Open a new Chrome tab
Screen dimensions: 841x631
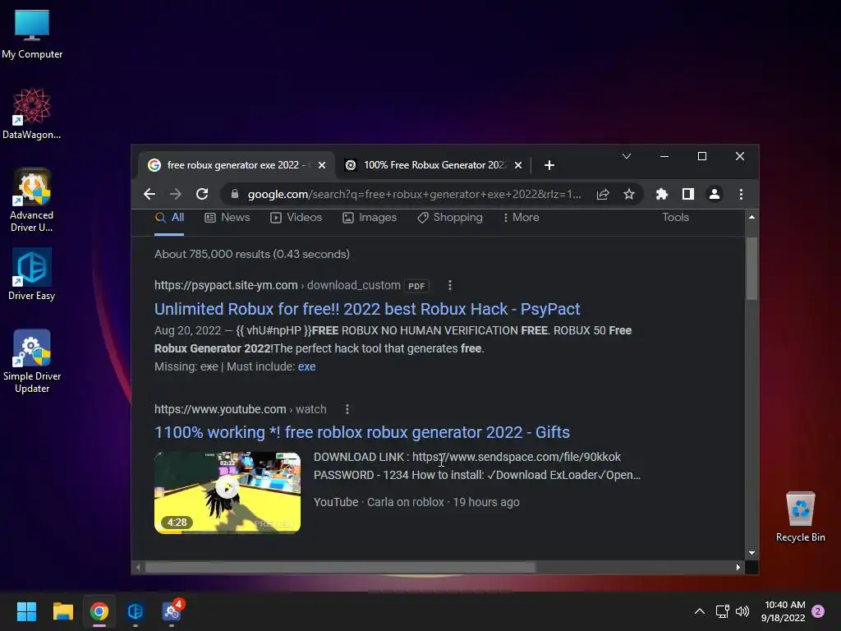point(549,165)
